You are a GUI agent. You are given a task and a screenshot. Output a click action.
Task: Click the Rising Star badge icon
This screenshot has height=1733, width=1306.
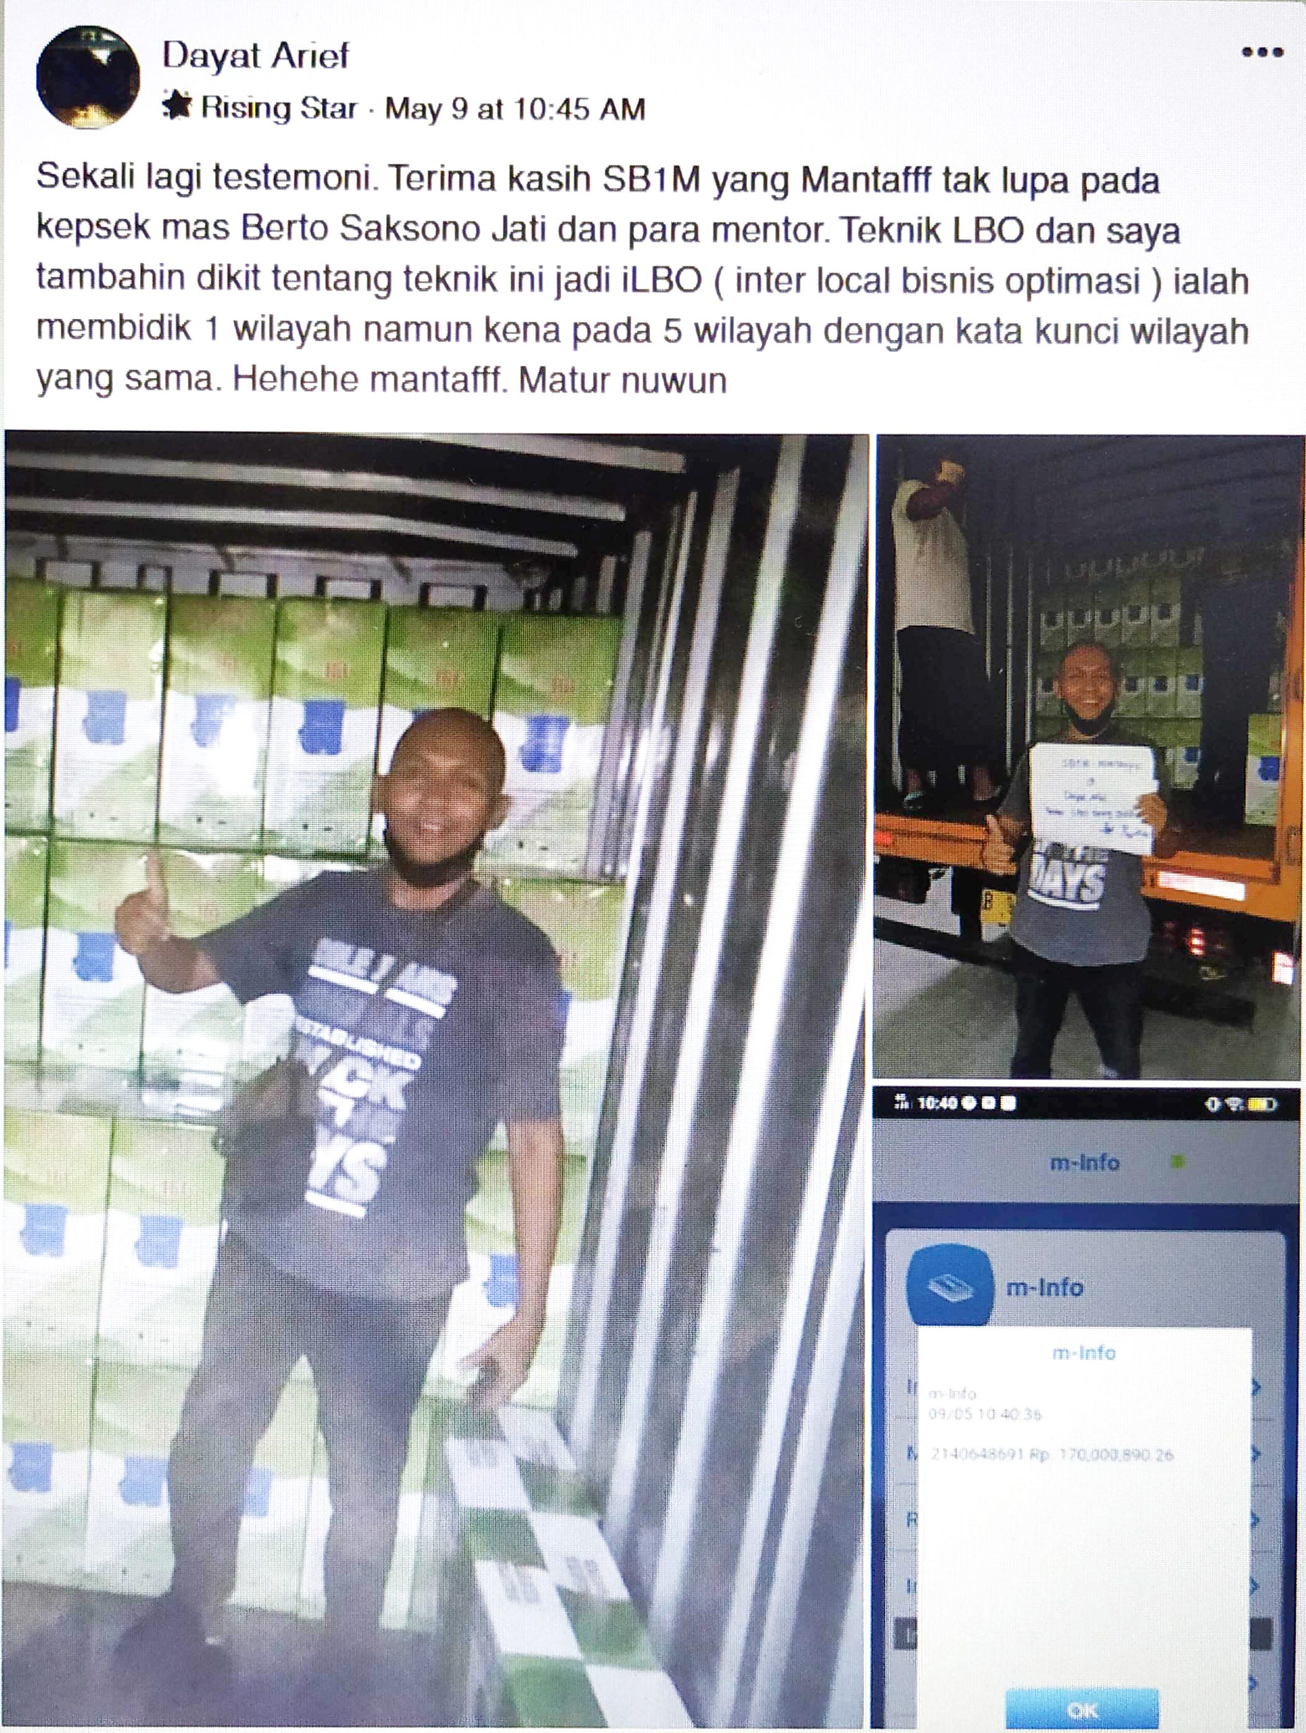point(178,107)
